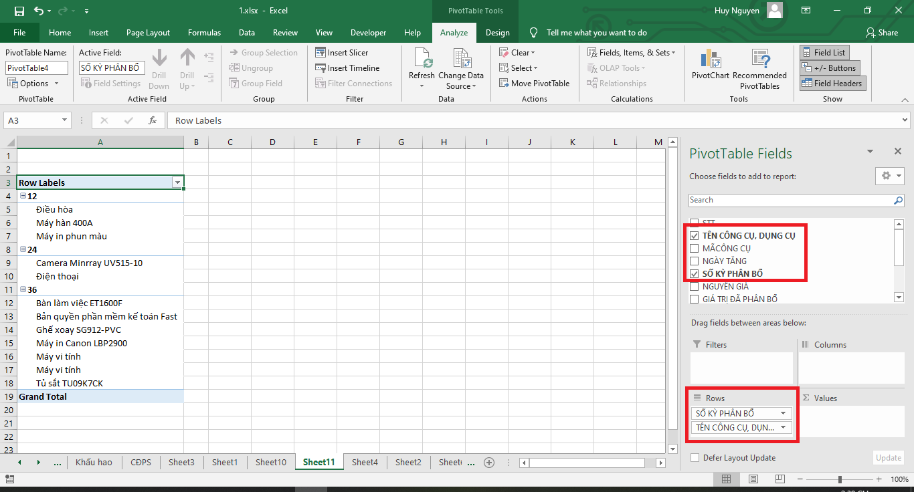Click Insert Timeline in the ribbon

pos(347,68)
